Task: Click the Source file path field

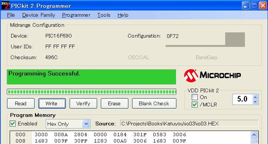Action: coord(189,124)
